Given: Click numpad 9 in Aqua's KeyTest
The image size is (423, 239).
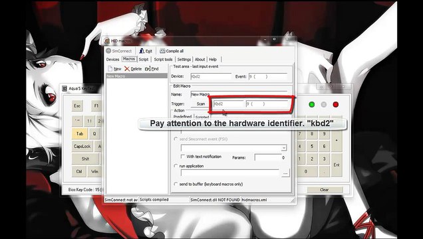Looking at the screenshot, I should coord(324,133).
